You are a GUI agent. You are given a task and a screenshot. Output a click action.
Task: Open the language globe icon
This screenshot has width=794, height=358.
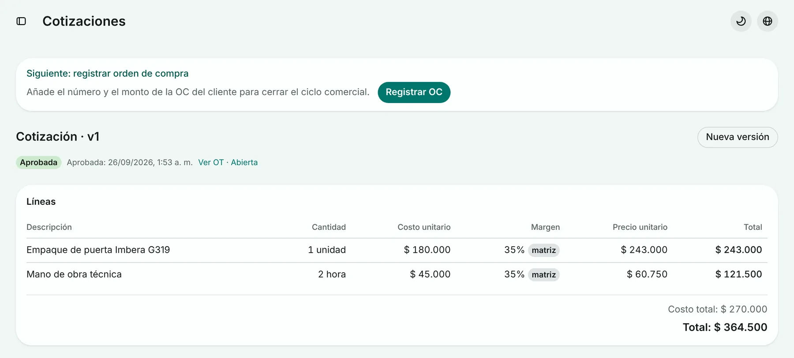(x=768, y=21)
